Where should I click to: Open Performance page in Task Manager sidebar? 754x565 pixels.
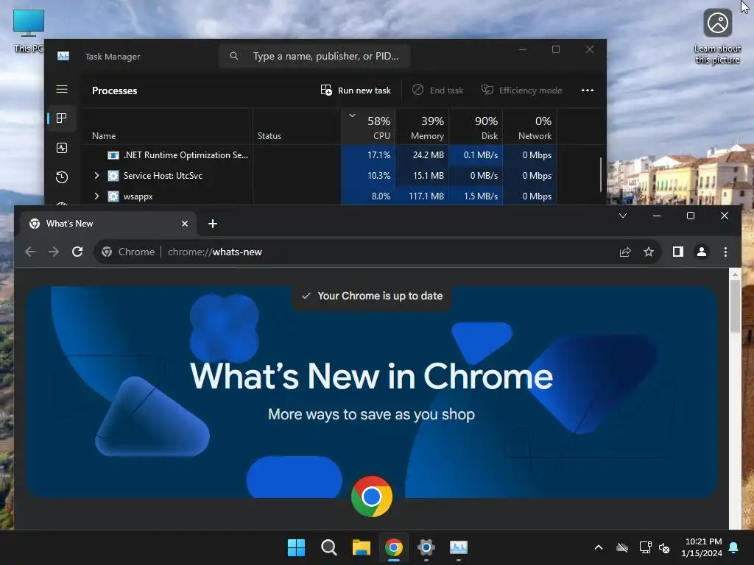[x=62, y=148]
